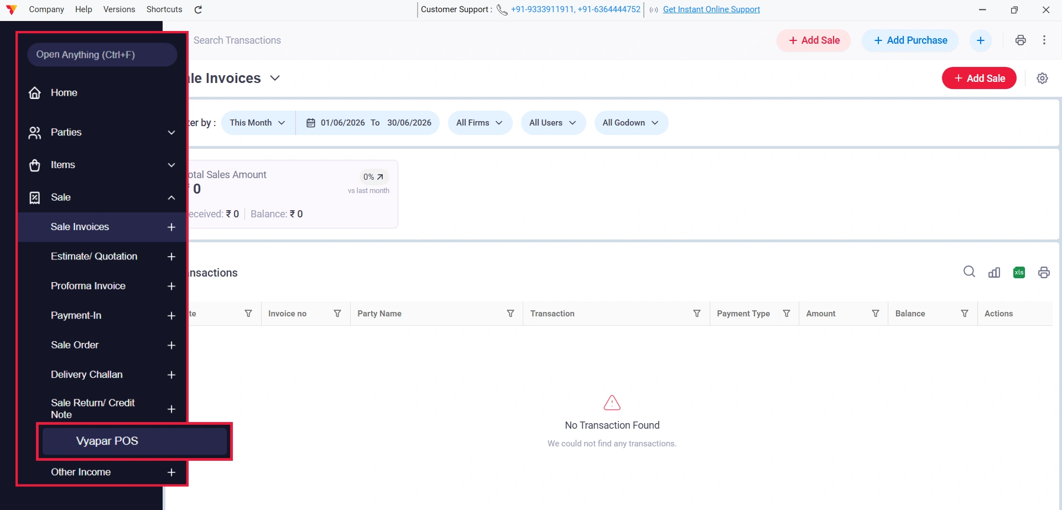Open the This Month period dropdown
The width and height of the screenshot is (1062, 510).
click(258, 123)
